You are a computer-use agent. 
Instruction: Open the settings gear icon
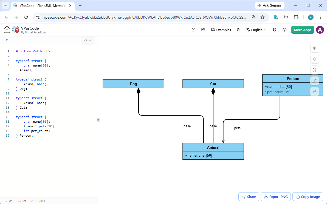coord(275,30)
